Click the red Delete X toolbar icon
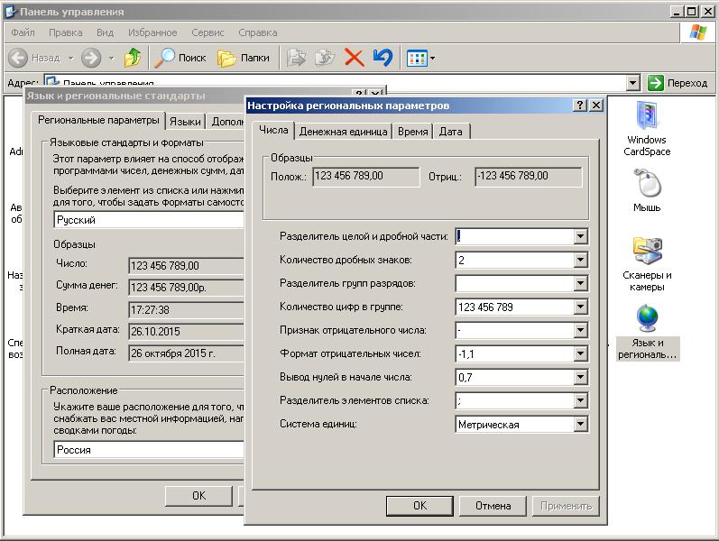719x541 pixels. (x=355, y=58)
